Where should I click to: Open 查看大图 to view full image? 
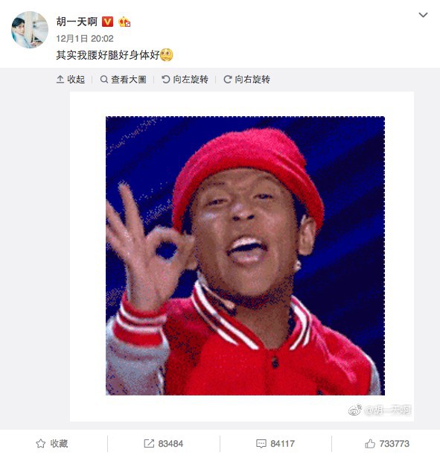(x=123, y=79)
